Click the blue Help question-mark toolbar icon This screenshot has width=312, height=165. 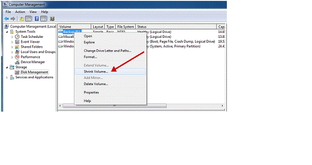click(x=37, y=19)
